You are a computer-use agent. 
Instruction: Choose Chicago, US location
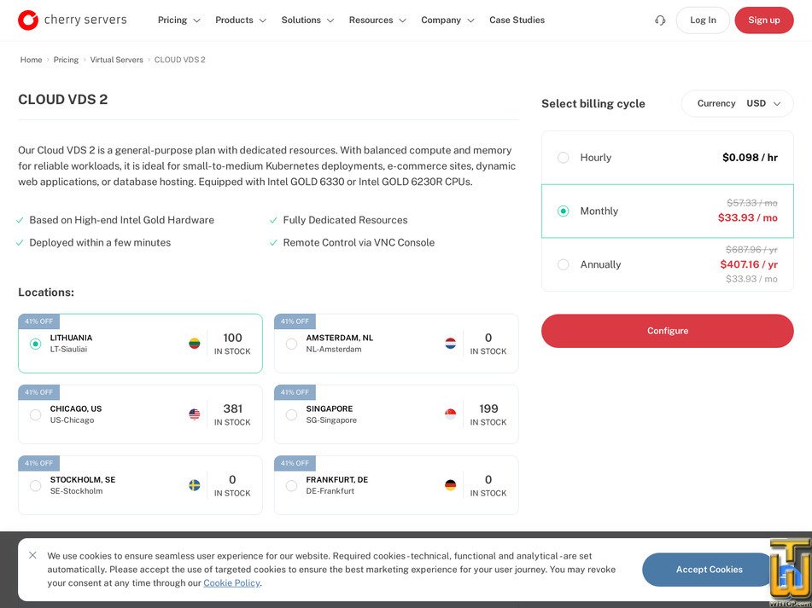[140, 414]
